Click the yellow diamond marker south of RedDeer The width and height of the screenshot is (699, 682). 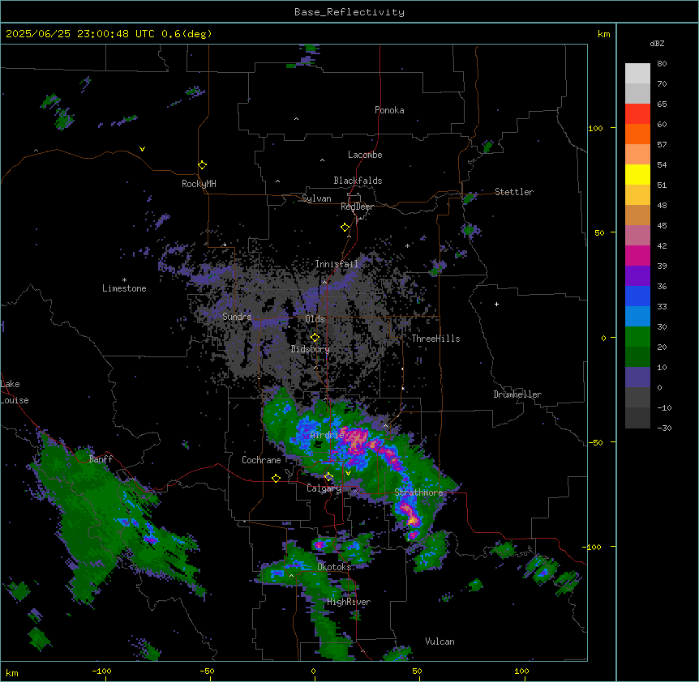click(x=345, y=228)
